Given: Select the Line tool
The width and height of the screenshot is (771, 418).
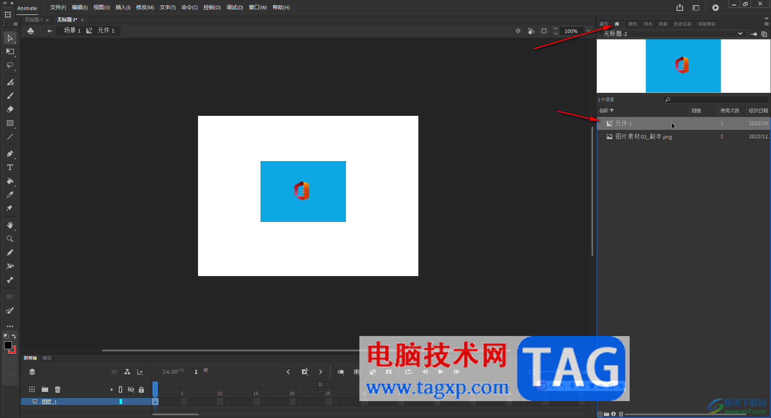Looking at the screenshot, I should point(10,137).
